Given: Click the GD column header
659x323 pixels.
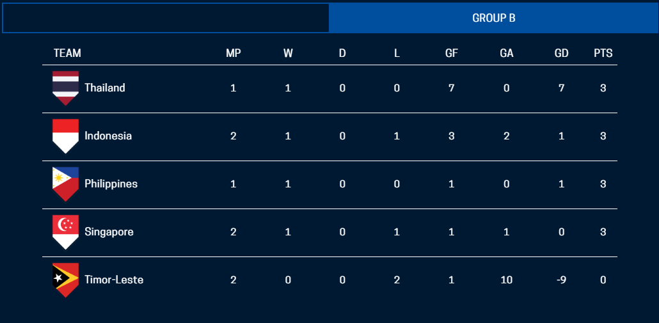Looking at the screenshot, I should 561,53.
